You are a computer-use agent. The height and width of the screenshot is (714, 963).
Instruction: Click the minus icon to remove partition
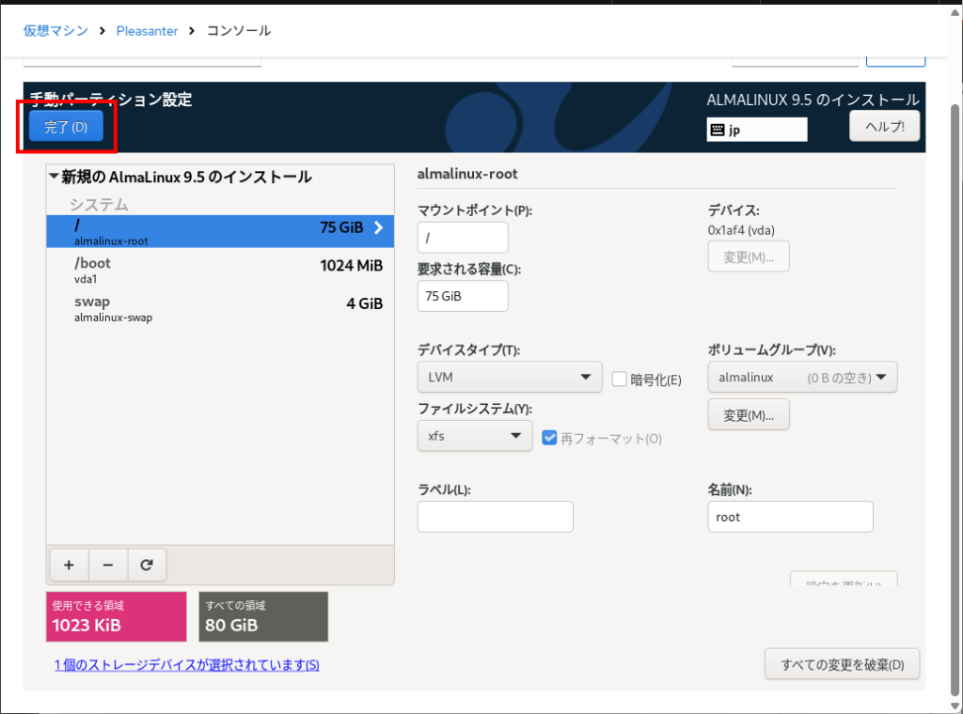click(x=108, y=565)
